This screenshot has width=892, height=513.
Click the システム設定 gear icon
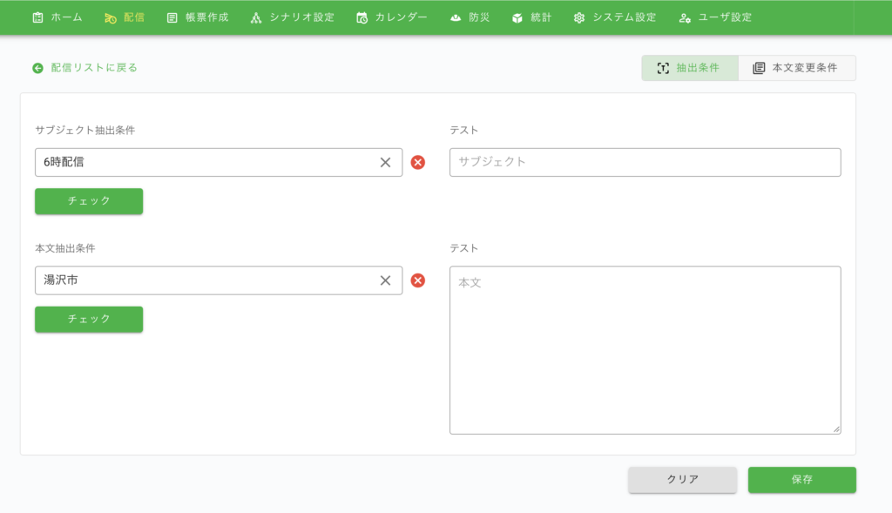click(x=579, y=17)
